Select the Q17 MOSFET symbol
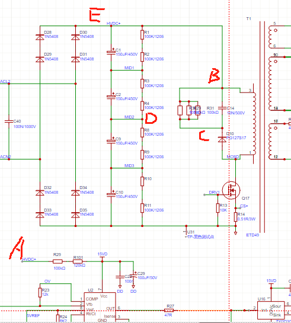The image size is (291, 323). [x=231, y=190]
